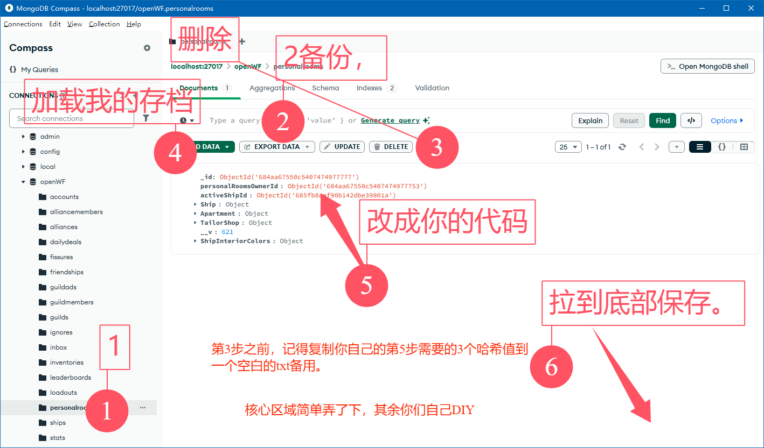Open My Queries
Viewport: 764px width, 448px height.
coord(33,69)
